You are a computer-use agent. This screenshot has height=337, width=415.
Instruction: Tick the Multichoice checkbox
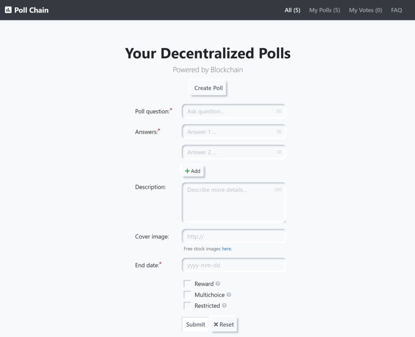click(187, 294)
